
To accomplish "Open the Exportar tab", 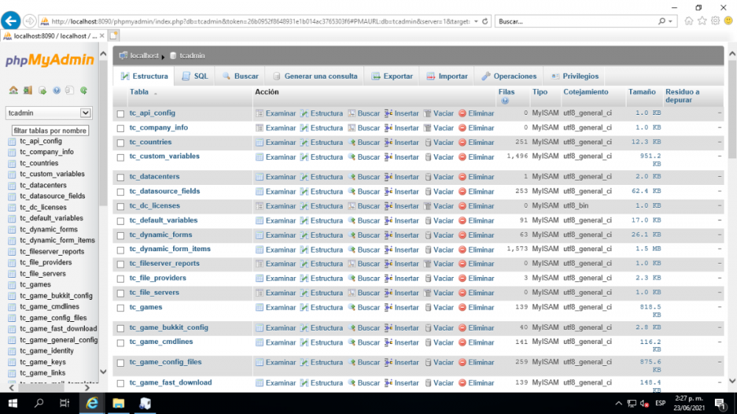I will 392,76.
